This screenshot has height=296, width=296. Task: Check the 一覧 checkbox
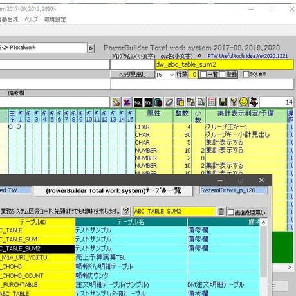click(x=203, y=75)
